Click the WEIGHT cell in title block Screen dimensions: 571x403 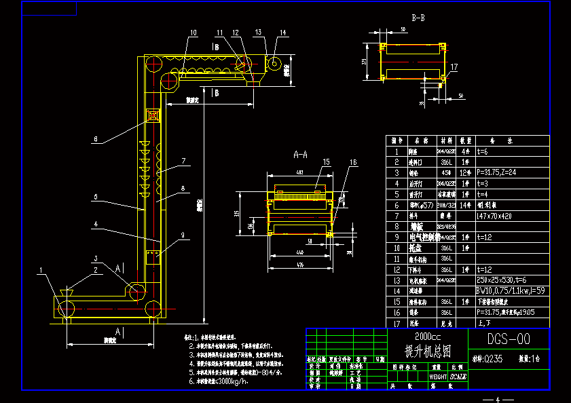[438, 377]
